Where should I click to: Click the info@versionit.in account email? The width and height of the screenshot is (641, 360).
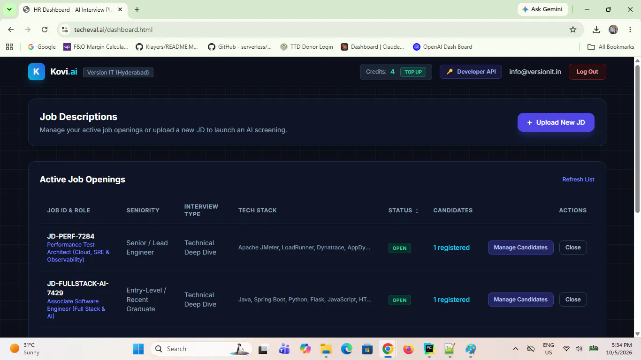point(535,72)
